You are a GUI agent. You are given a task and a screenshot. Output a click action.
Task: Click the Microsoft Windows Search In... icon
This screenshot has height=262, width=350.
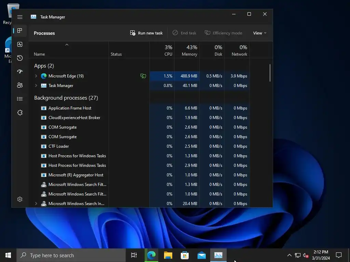pos(44,204)
